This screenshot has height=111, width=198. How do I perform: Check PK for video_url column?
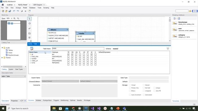(68, 60)
